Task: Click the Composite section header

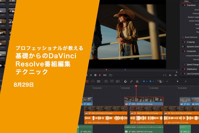Action: [x=191, y=51]
